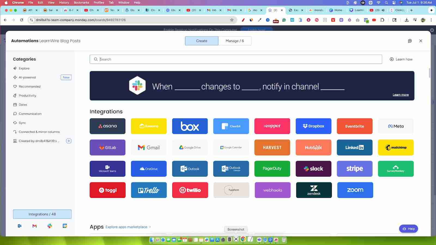Open the History menu in the menu bar
Screen dimensions: 436x245
tap(64, 2)
